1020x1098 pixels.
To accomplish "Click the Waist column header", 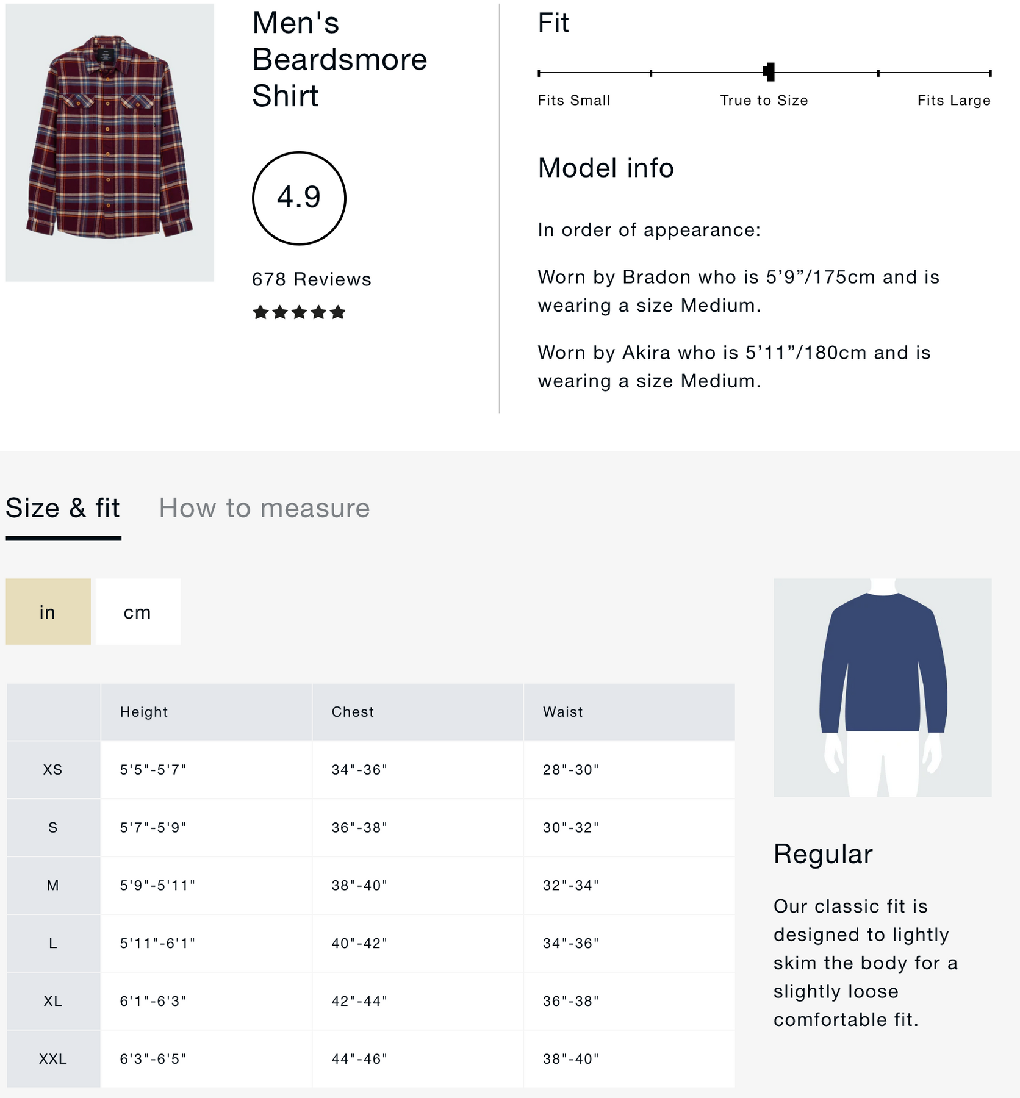I will (562, 712).
